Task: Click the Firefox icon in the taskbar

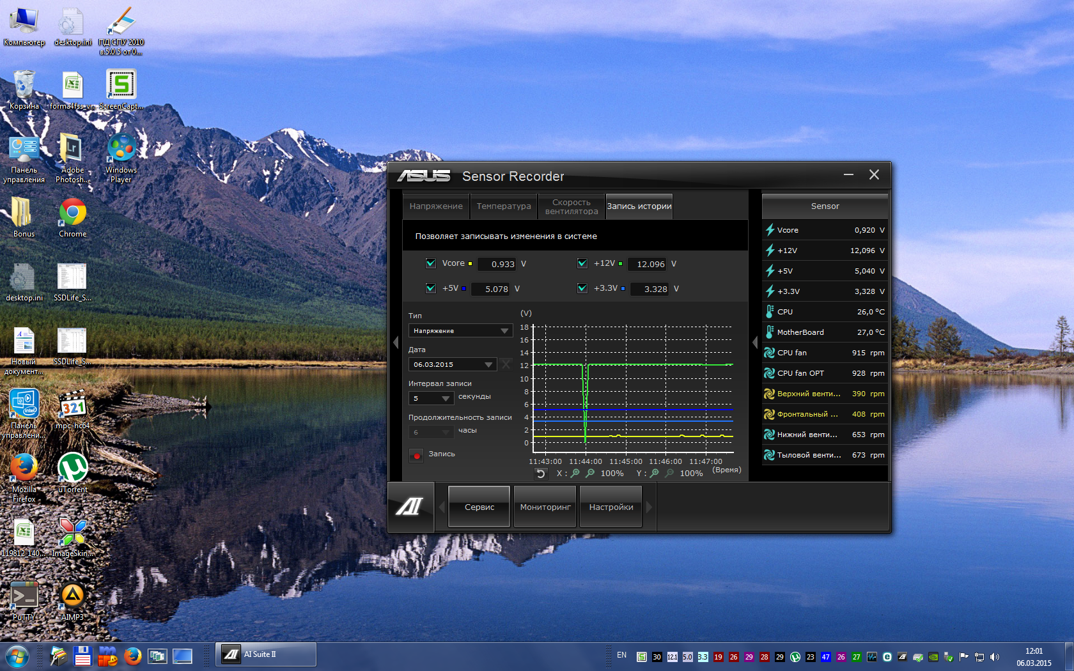Action: click(x=133, y=656)
